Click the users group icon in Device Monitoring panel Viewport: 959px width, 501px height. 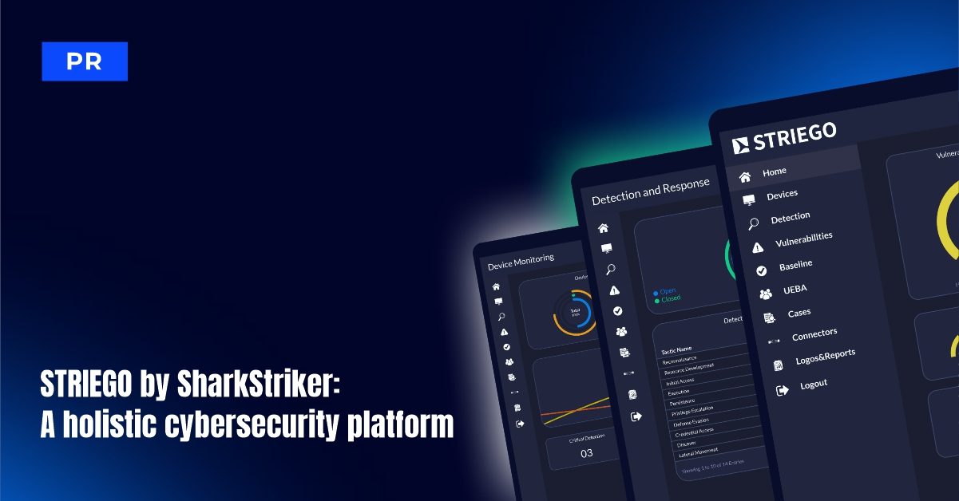[x=509, y=362]
